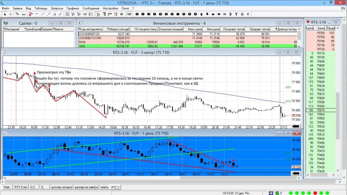Switch to the Main tab
347x195 pixels.
(7, 187)
